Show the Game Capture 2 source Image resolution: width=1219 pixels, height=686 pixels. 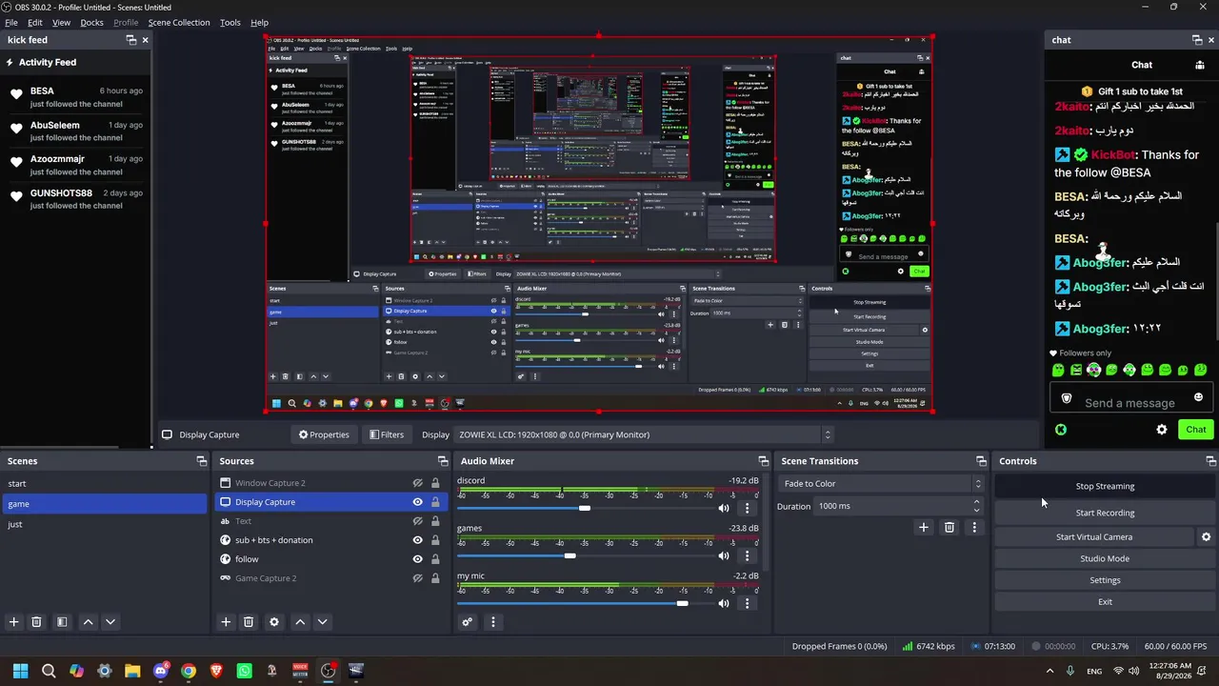tap(418, 578)
